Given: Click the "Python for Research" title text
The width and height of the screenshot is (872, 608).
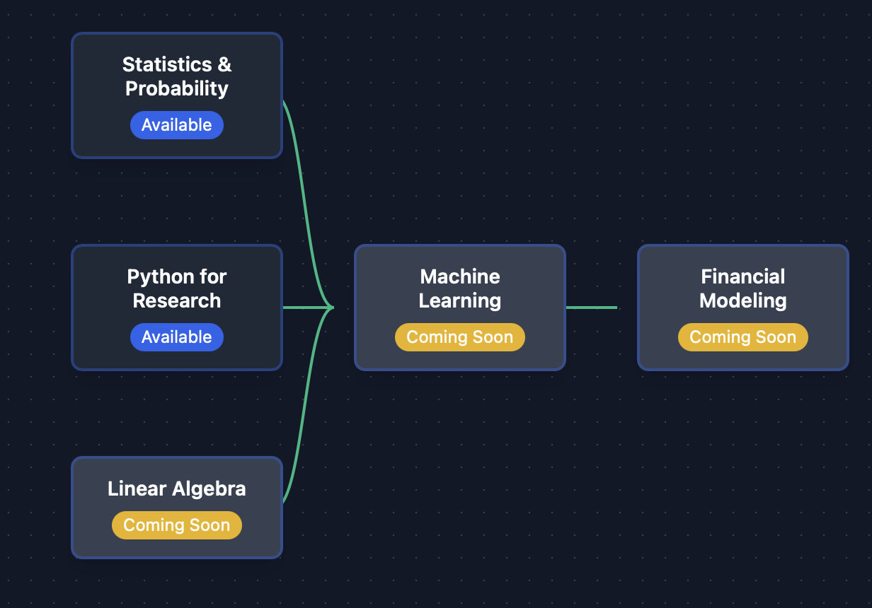Looking at the screenshot, I should coord(176,288).
